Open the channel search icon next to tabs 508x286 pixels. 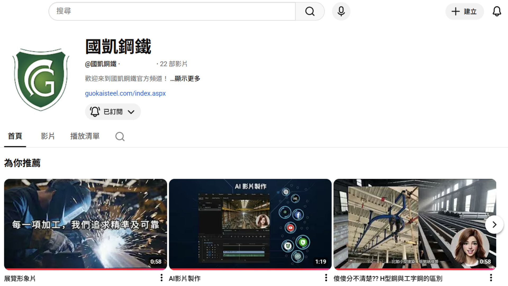[120, 136]
